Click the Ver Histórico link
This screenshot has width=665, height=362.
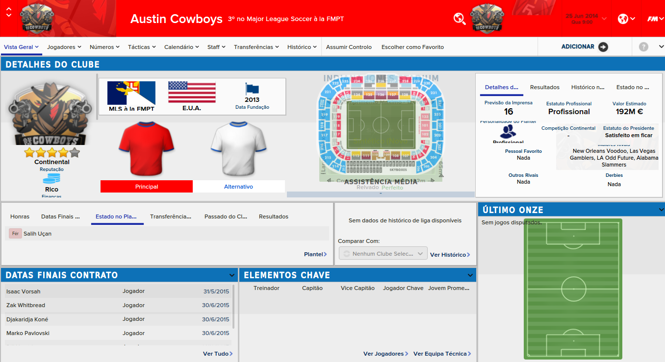click(450, 255)
